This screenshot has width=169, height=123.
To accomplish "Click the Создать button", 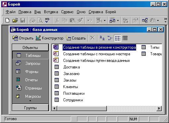I will click(76, 38).
